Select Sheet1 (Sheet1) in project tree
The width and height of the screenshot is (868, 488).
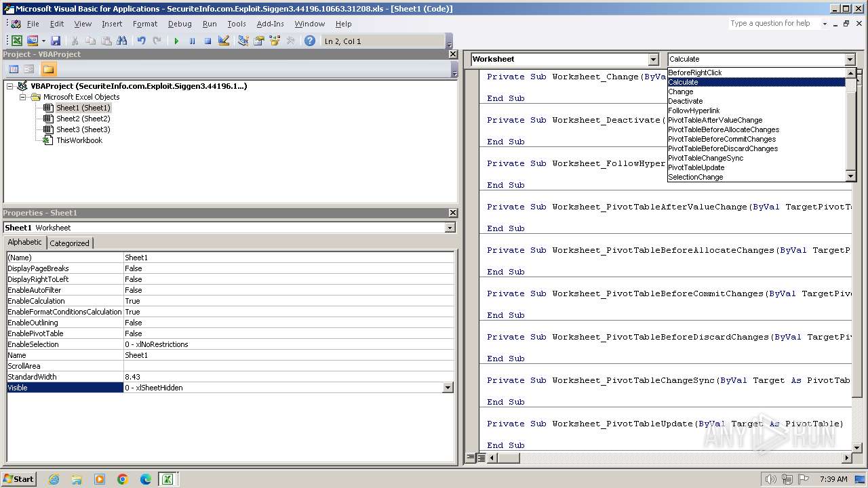(x=83, y=108)
